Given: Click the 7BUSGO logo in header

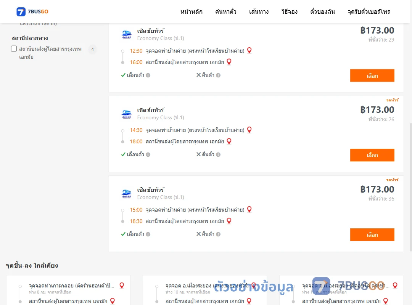Looking at the screenshot, I should coord(32,11).
